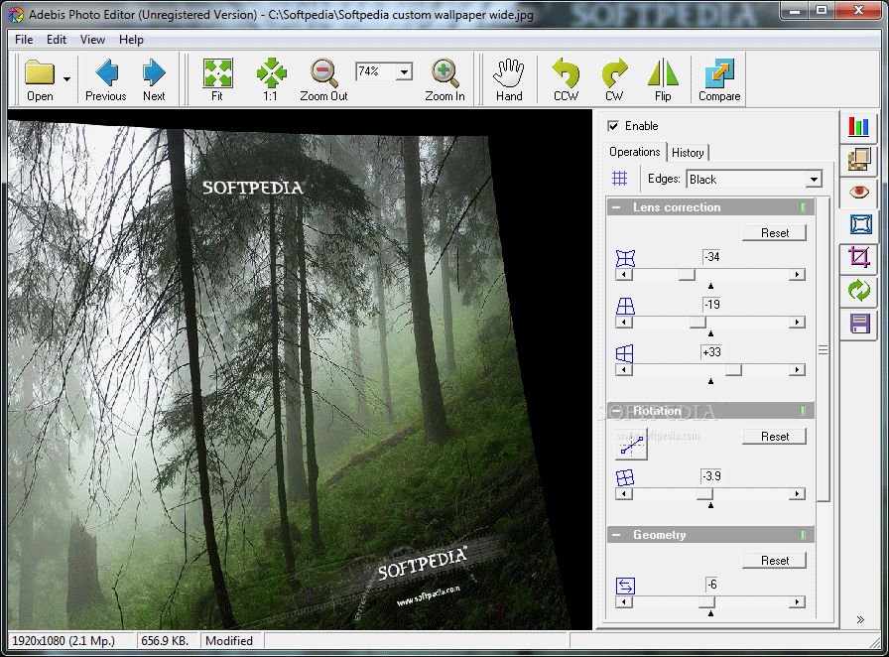This screenshot has width=889, height=657.
Task: Open the File menu
Action: [24, 40]
